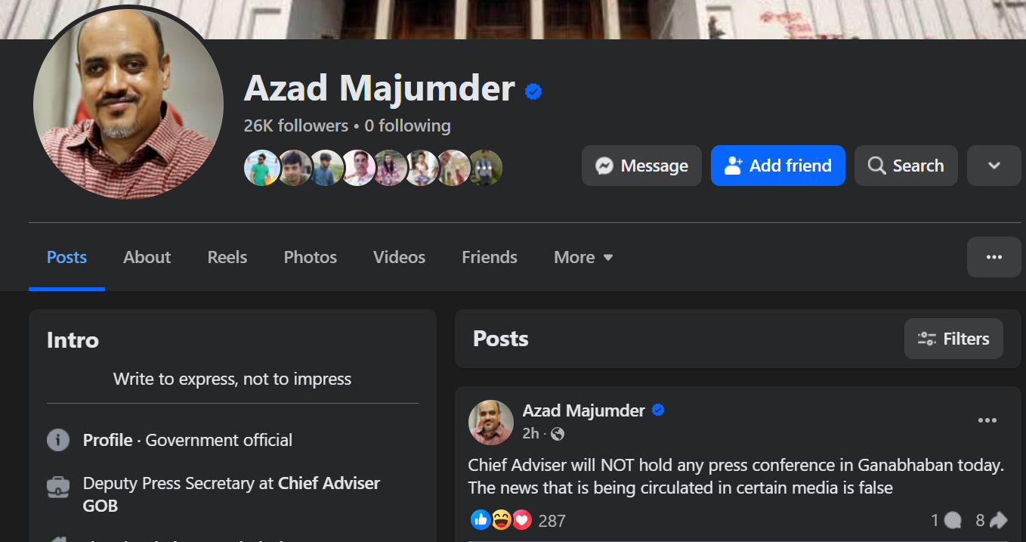
Task: Click the share arrow icon on the post
Action: pos(998,520)
